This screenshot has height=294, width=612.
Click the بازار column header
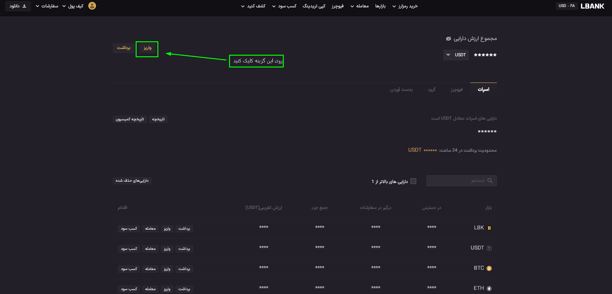489,208
